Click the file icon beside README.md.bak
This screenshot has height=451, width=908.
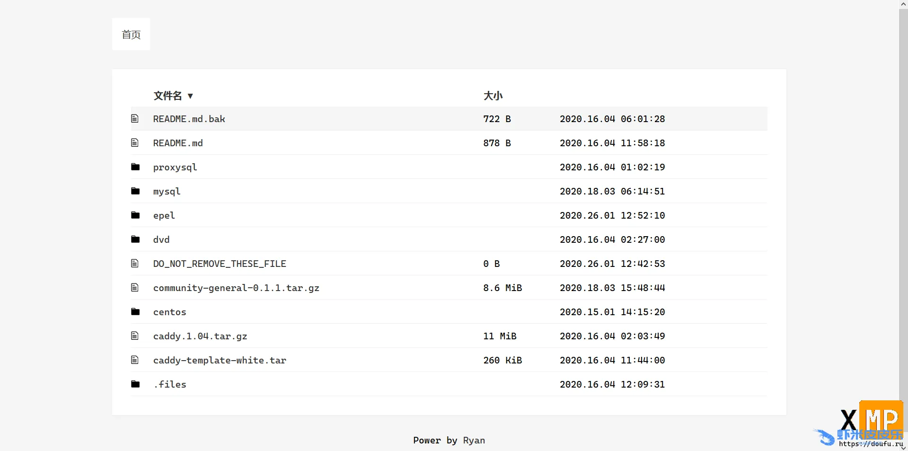(135, 118)
